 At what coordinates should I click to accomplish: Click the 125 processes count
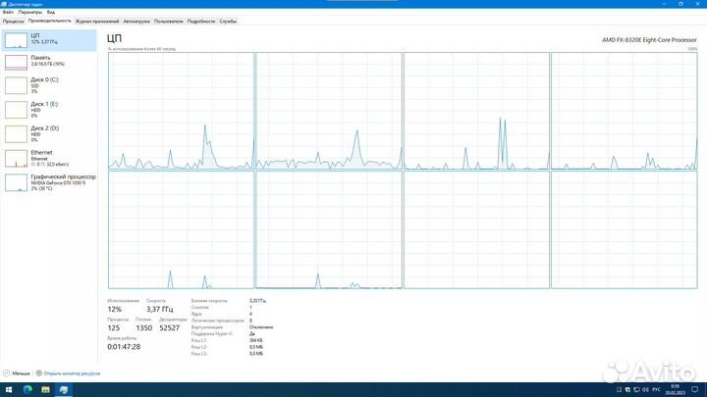[114, 328]
